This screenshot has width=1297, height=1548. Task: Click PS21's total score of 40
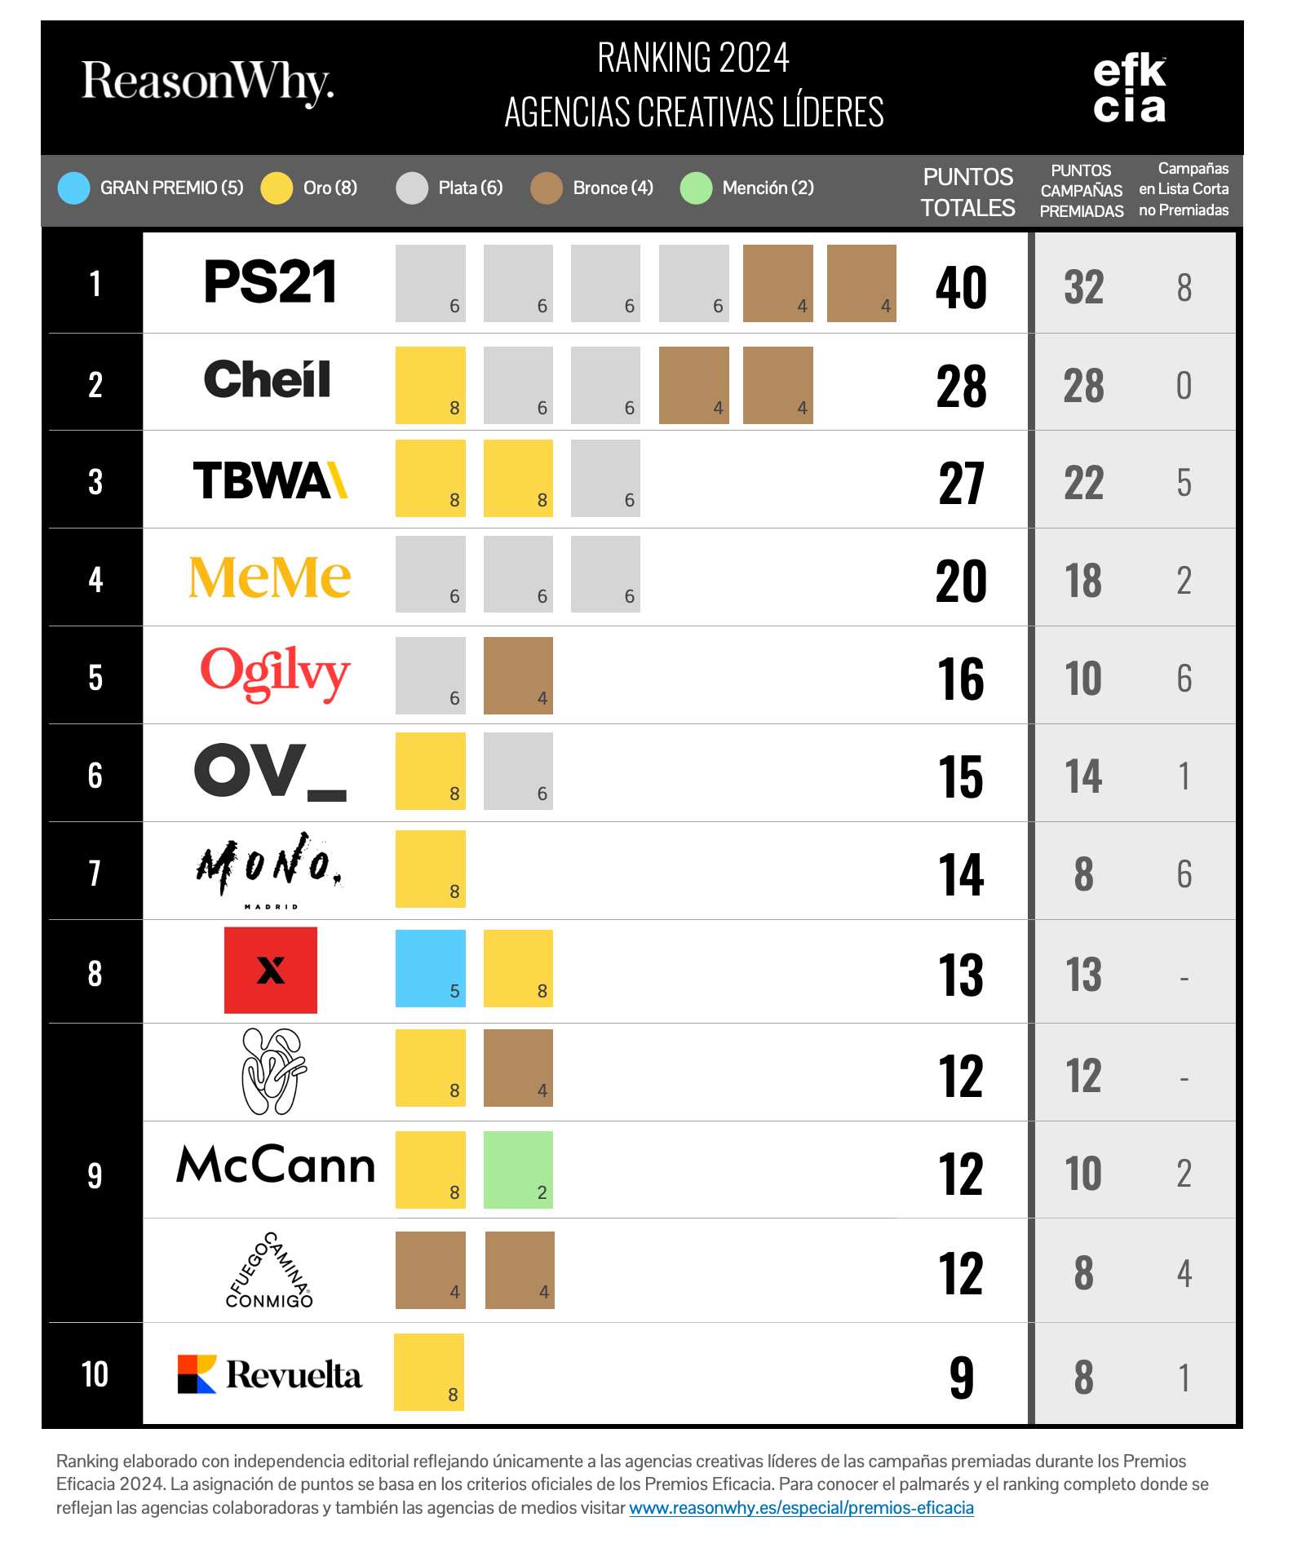(961, 287)
